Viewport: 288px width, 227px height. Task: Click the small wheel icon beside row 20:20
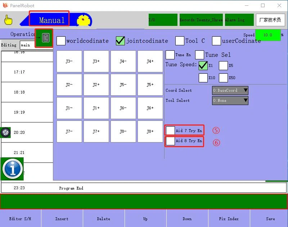coord(5,132)
